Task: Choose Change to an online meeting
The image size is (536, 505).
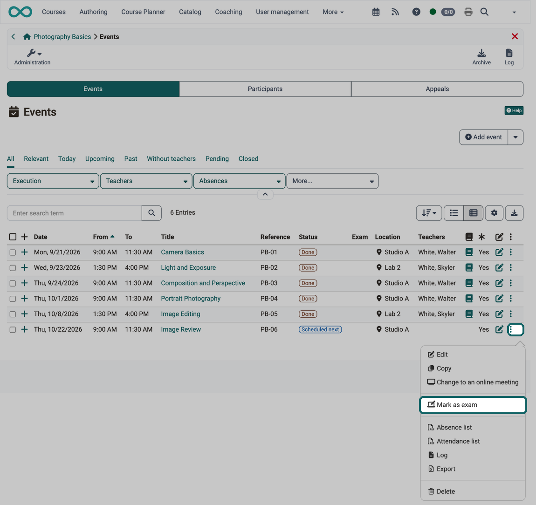Action: (x=473, y=382)
